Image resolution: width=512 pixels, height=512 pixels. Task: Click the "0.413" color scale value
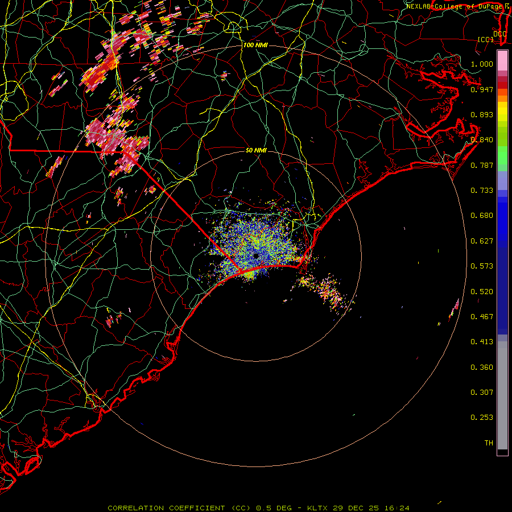[x=482, y=342]
